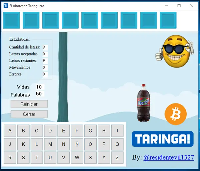Click the Estadisticas heading

[20, 39]
